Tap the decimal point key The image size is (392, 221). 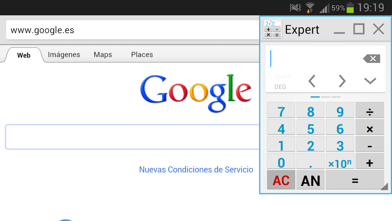point(310,161)
